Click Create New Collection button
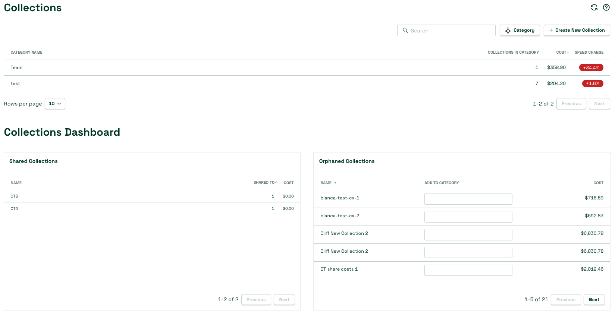The image size is (612, 312). pos(577,30)
